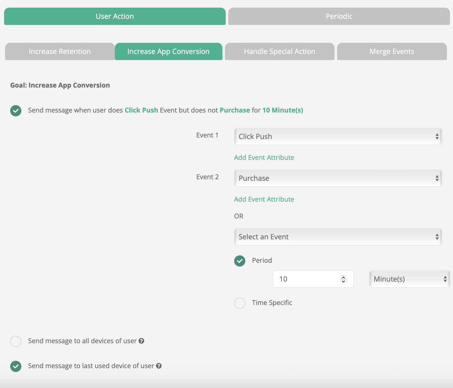Image resolution: width=453 pixels, height=388 pixels.
Task: Click help icon beside last used device option
Action: tap(159, 366)
